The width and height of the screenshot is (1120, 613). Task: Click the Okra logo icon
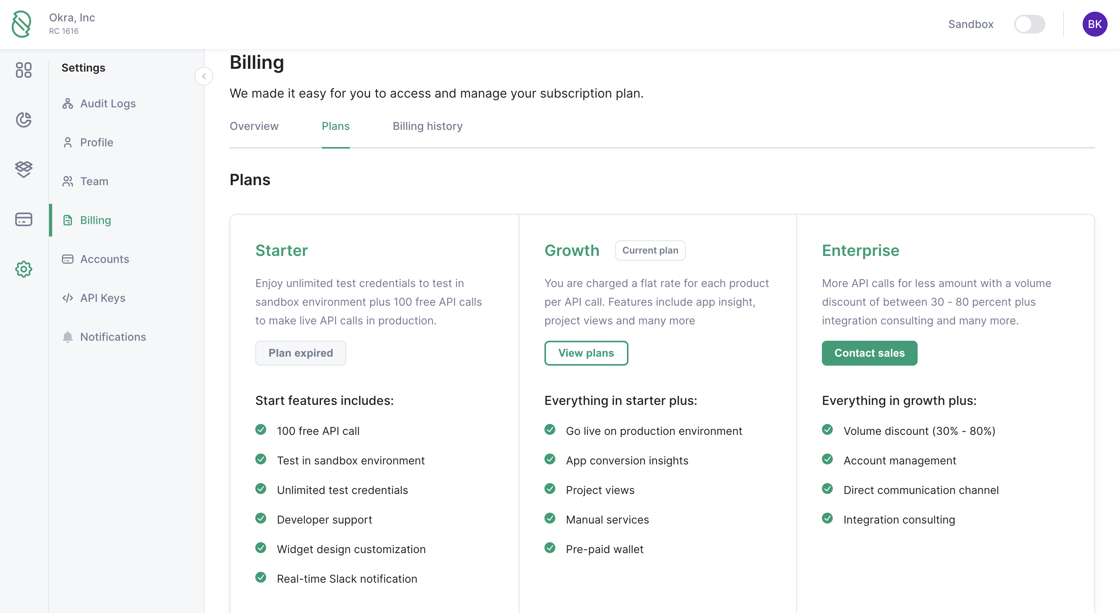(x=21, y=25)
